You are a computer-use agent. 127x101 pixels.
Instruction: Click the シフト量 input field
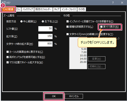pos(45,29)
